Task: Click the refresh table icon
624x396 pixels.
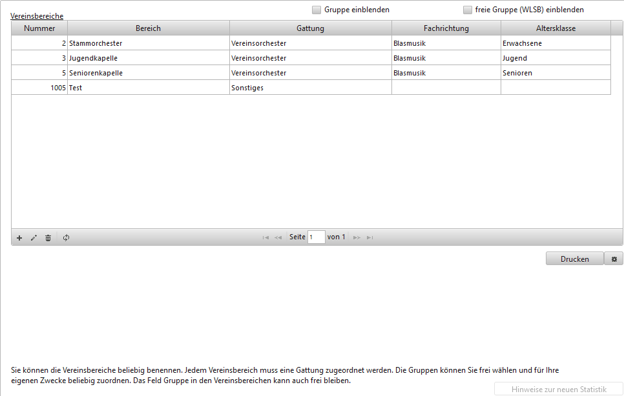Action: [x=66, y=238]
